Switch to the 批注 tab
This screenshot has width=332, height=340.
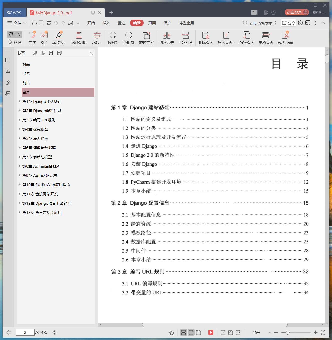pos(122,23)
